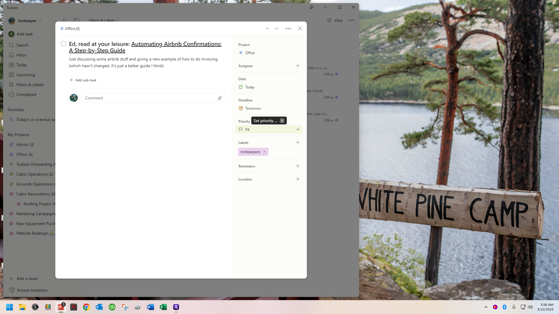Open Filters & Labels view
Viewport: 559px width, 314px height.
click(x=26, y=85)
